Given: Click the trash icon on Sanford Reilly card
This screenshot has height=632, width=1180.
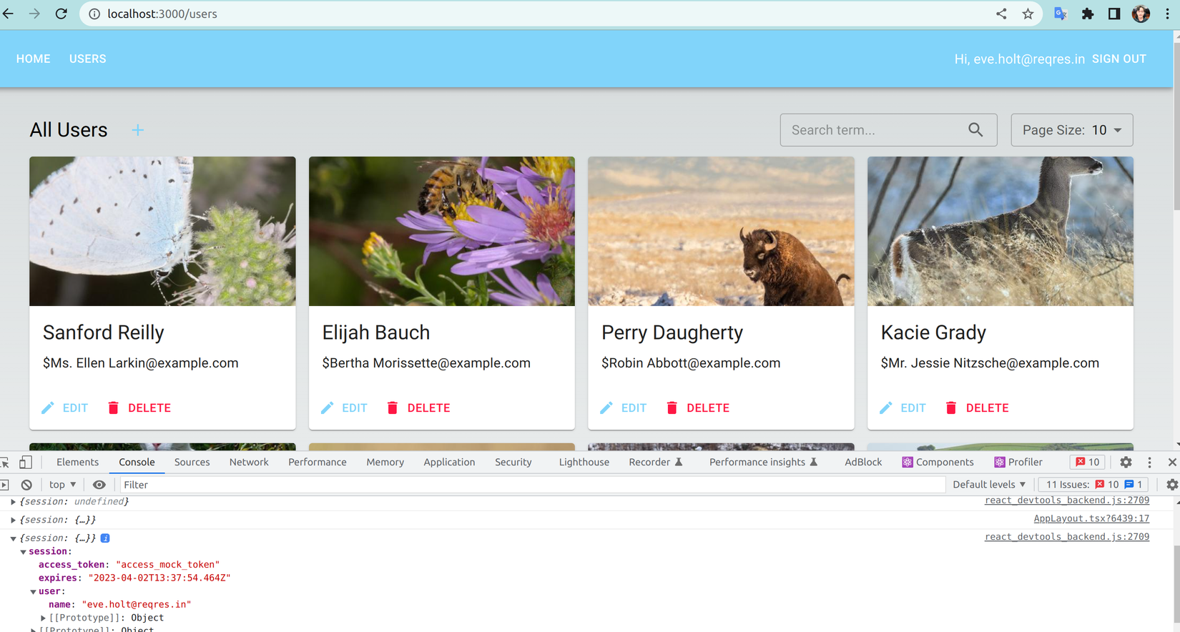Looking at the screenshot, I should (113, 408).
